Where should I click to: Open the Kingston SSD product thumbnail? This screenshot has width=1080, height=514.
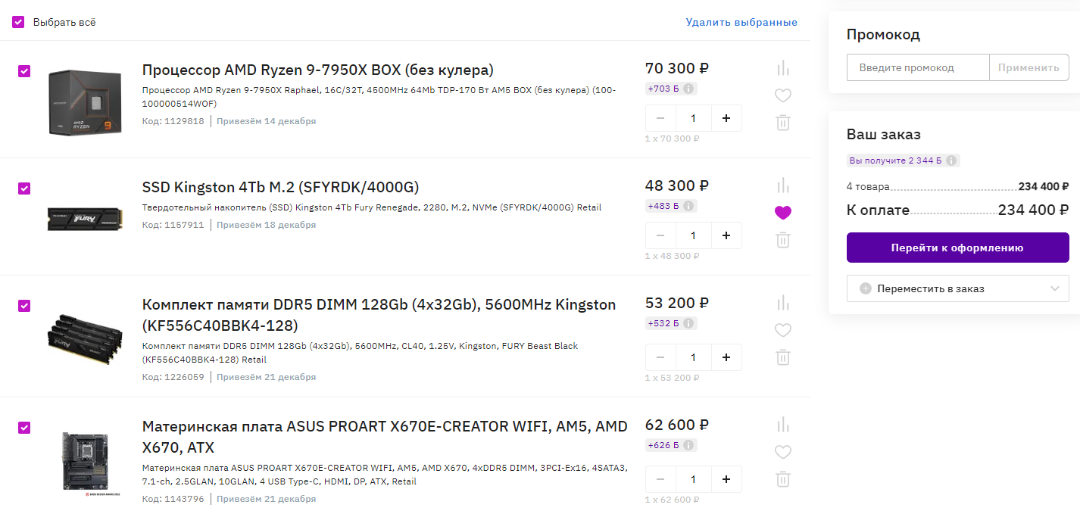[x=85, y=218]
